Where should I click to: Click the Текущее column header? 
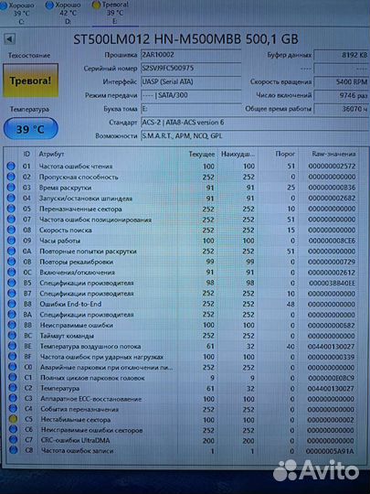[x=201, y=155]
